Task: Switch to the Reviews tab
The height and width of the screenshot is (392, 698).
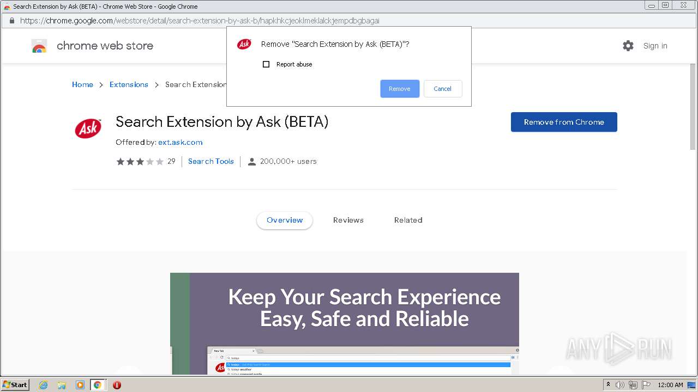Action: (348, 220)
